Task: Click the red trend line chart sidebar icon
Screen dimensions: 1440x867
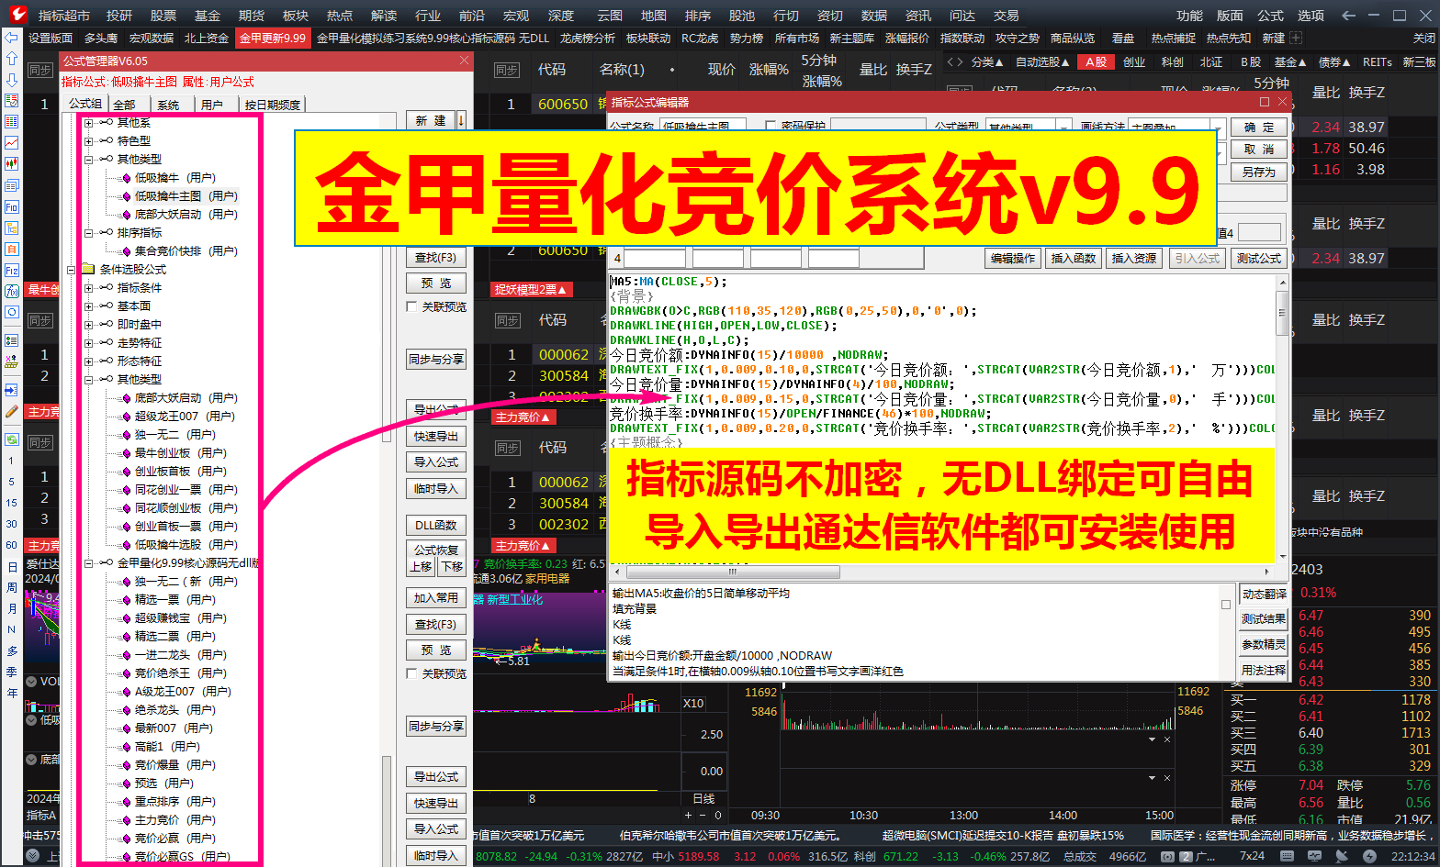Action: pyautogui.click(x=11, y=142)
